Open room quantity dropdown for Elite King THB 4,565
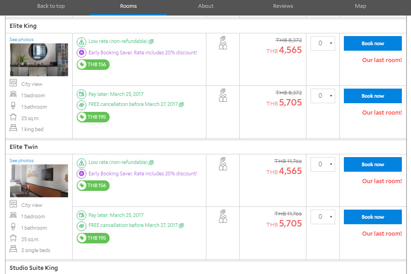 click(323, 43)
